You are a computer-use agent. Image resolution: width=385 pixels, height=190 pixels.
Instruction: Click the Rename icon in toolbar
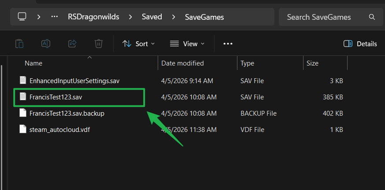click(x=46, y=44)
